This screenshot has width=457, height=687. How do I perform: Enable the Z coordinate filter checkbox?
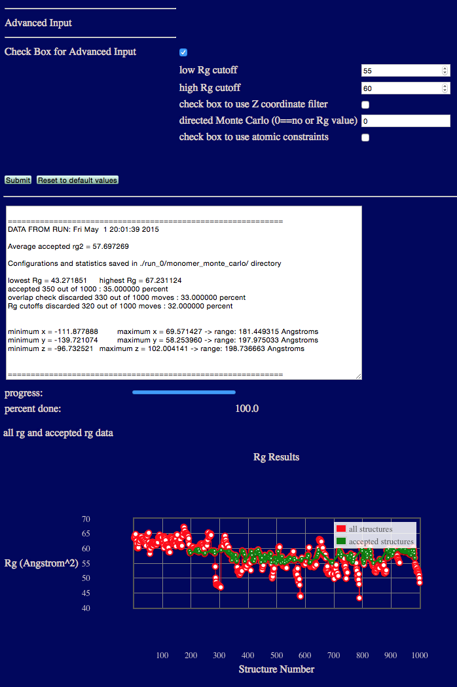coord(365,105)
